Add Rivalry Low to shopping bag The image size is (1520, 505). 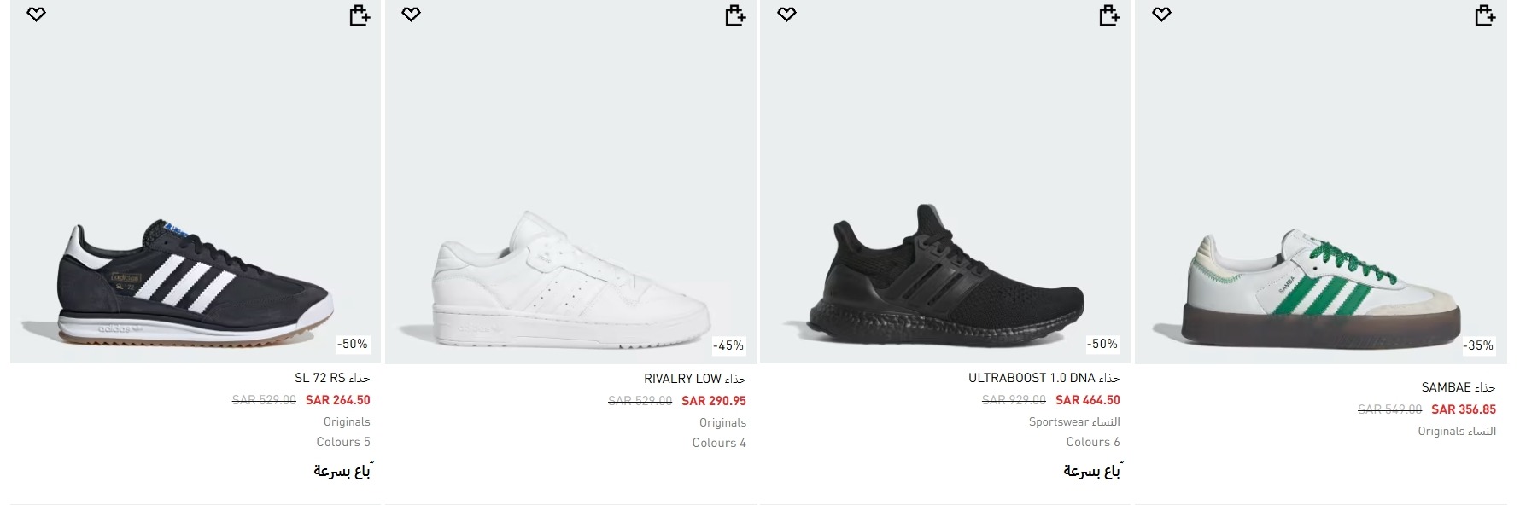[735, 15]
